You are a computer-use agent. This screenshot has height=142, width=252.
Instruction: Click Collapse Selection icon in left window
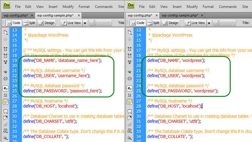(x=5, y=56)
